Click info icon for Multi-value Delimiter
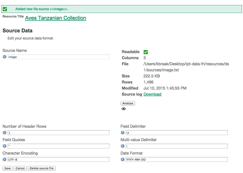This screenshot has width=243, height=173. click(x=123, y=146)
